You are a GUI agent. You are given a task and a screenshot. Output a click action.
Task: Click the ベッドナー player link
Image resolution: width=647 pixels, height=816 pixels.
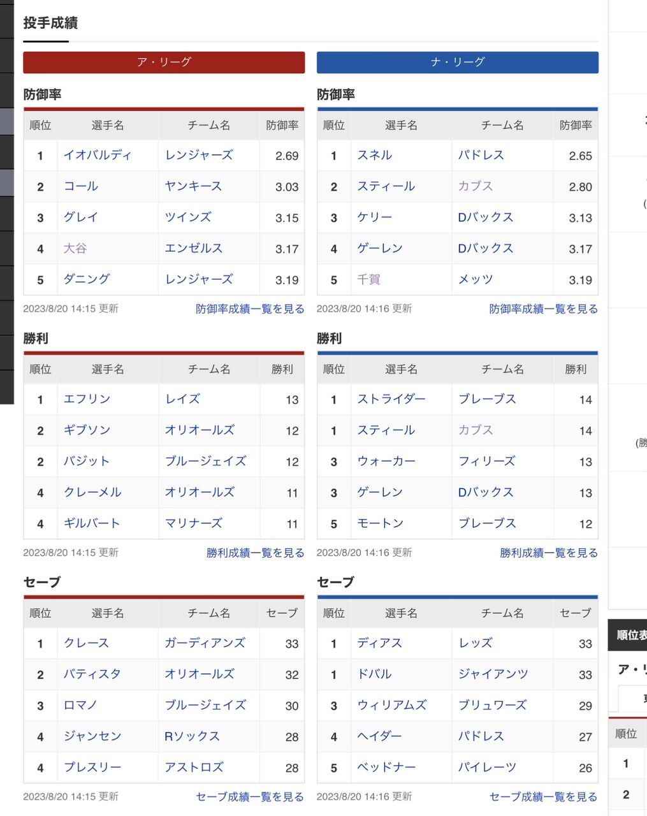pos(386,767)
